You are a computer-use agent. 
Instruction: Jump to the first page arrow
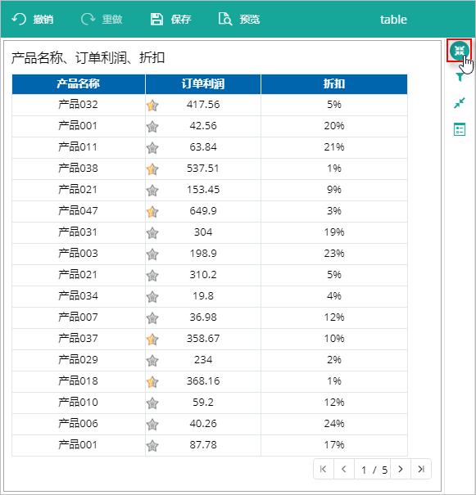[324, 469]
